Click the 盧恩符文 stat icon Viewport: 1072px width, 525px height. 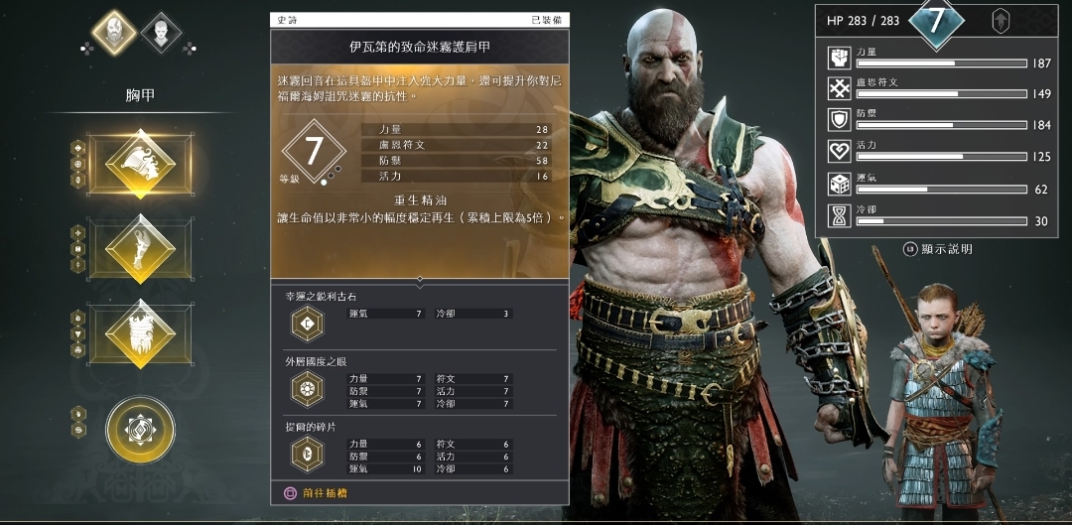[x=839, y=89]
